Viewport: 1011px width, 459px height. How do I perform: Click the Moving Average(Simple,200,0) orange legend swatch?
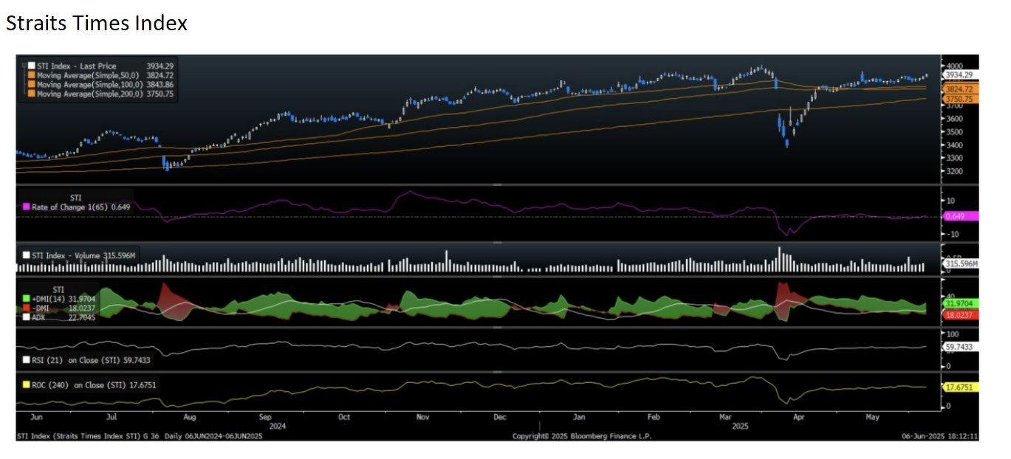[32, 94]
